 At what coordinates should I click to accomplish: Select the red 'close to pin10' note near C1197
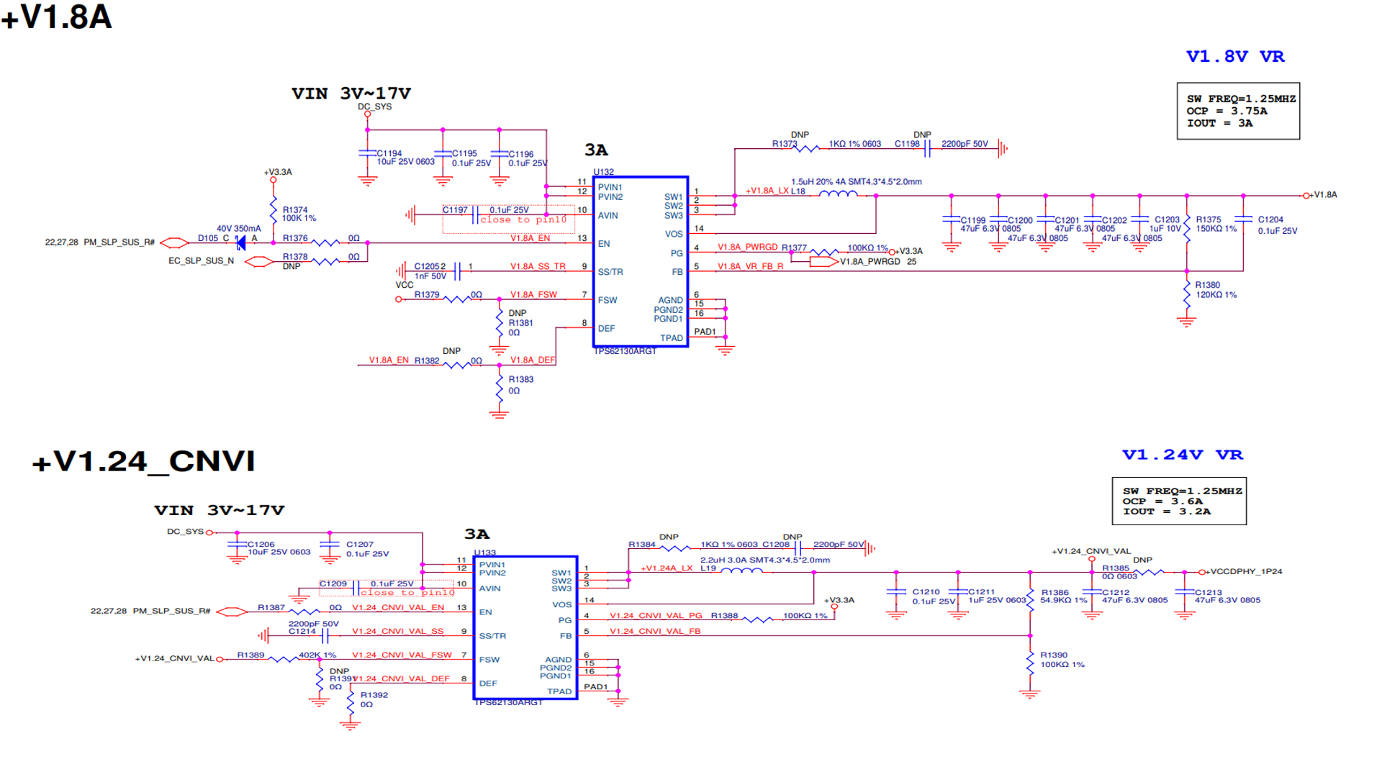point(523,220)
